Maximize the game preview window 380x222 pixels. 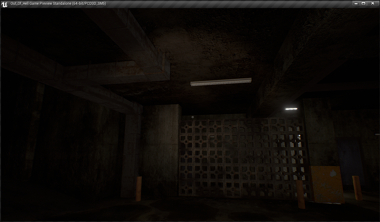tap(364, 3)
